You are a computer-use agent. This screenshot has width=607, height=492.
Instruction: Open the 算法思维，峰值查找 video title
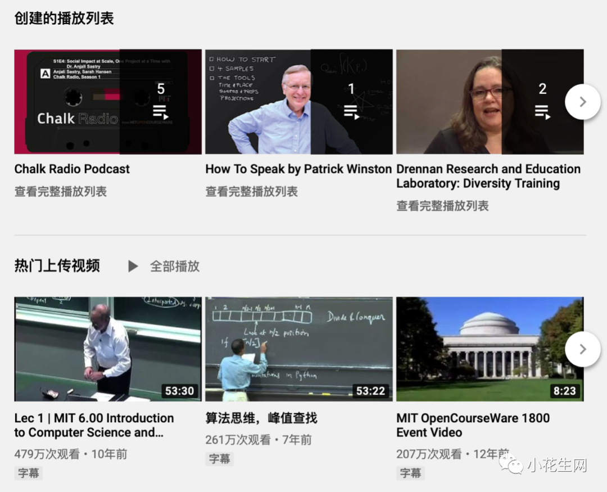261,418
